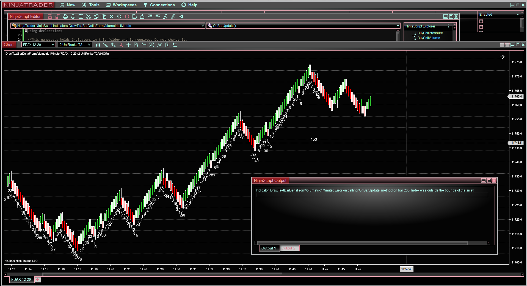Delete selection using the X icon
527x286 pixels.
pyautogui.click(x=112, y=16)
